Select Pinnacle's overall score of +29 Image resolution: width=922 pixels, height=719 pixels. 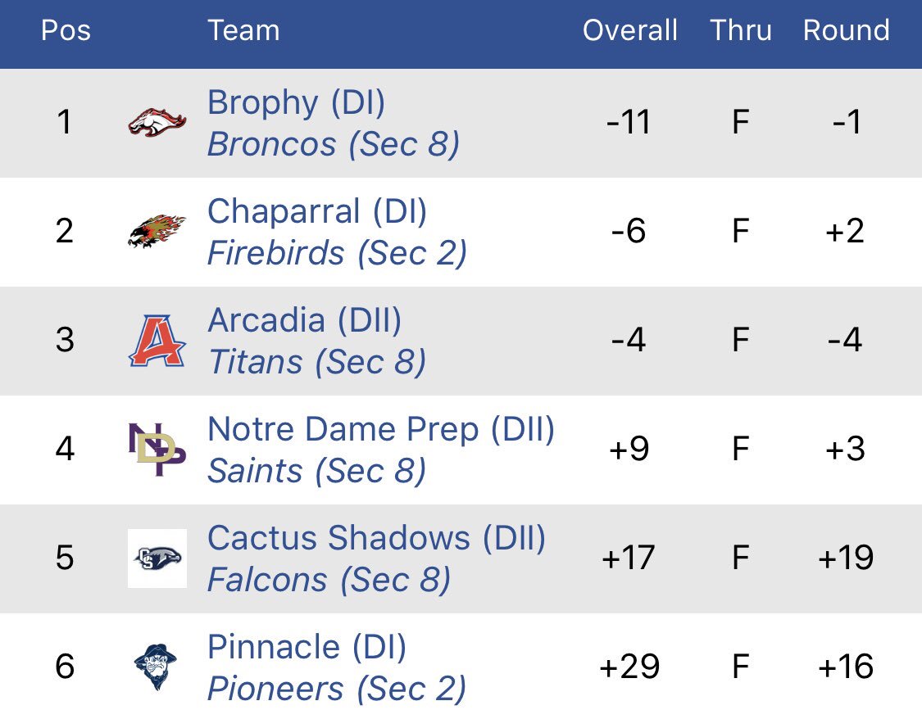click(x=629, y=667)
